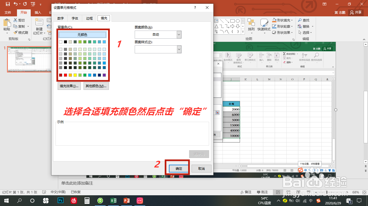Pick the triangle shape in shapes gallery
The image size is (368, 206).
(x=216, y=26)
